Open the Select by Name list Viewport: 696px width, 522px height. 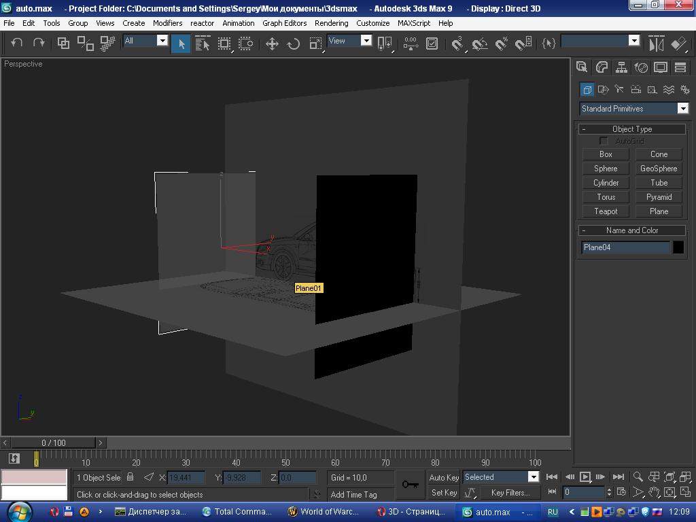coord(203,43)
